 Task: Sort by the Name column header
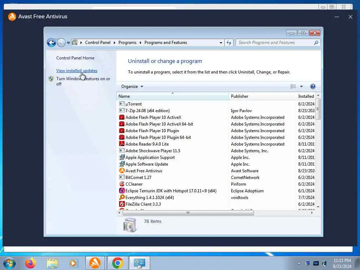tap(172, 96)
